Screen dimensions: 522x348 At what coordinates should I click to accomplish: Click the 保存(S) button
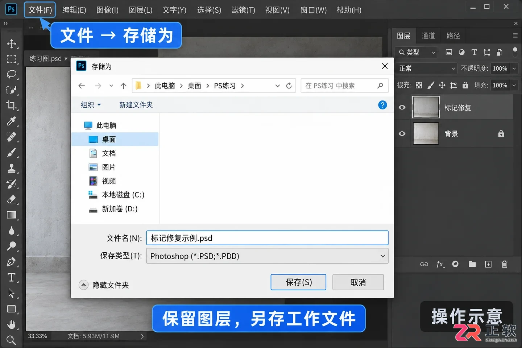298,282
